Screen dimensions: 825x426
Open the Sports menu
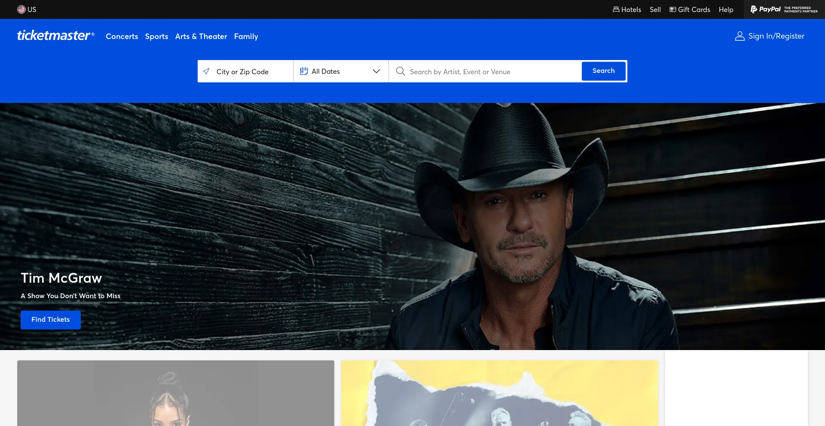[x=156, y=36]
